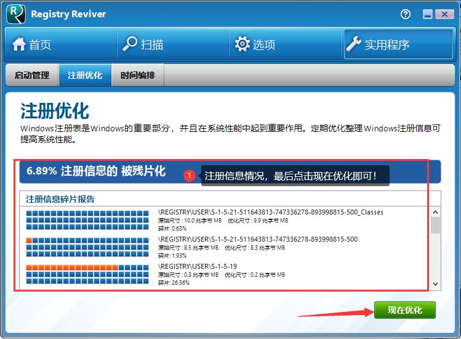
Task: Open the 扫描 main tab
Action: pos(173,44)
